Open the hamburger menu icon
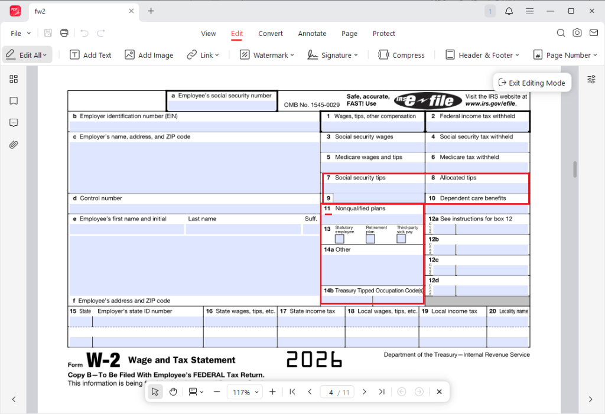The width and height of the screenshot is (605, 414). (529, 11)
